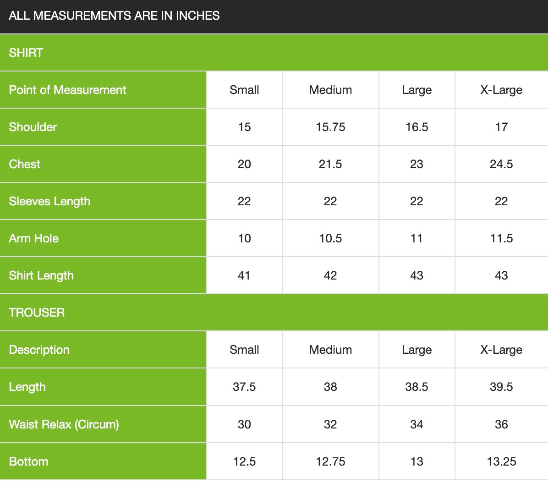Click the Chest row label
This screenshot has height=483, width=548.
pyautogui.click(x=24, y=164)
